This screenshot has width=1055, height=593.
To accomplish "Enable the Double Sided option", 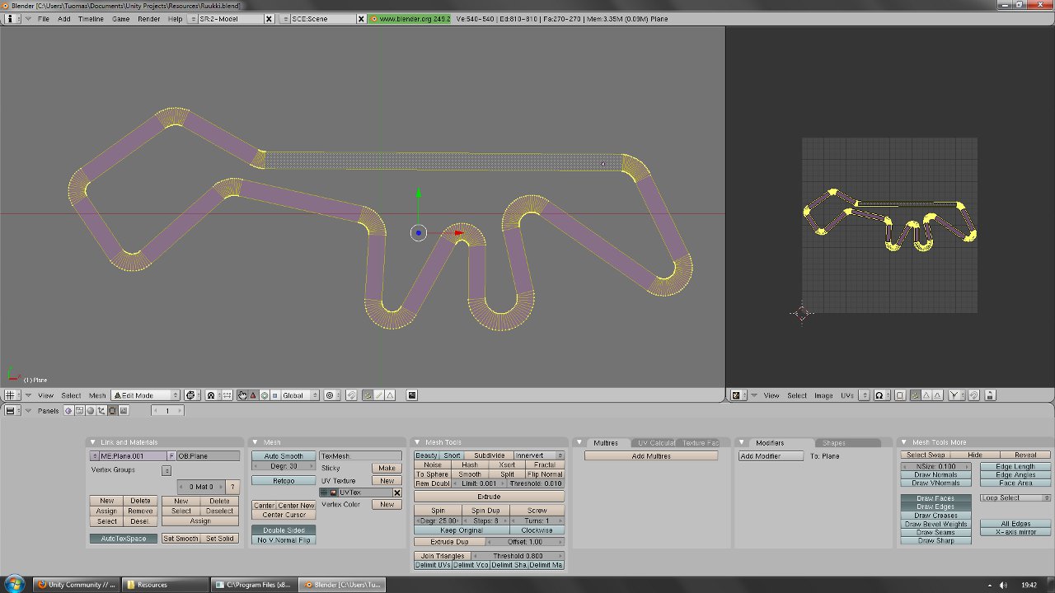I will pyautogui.click(x=283, y=530).
